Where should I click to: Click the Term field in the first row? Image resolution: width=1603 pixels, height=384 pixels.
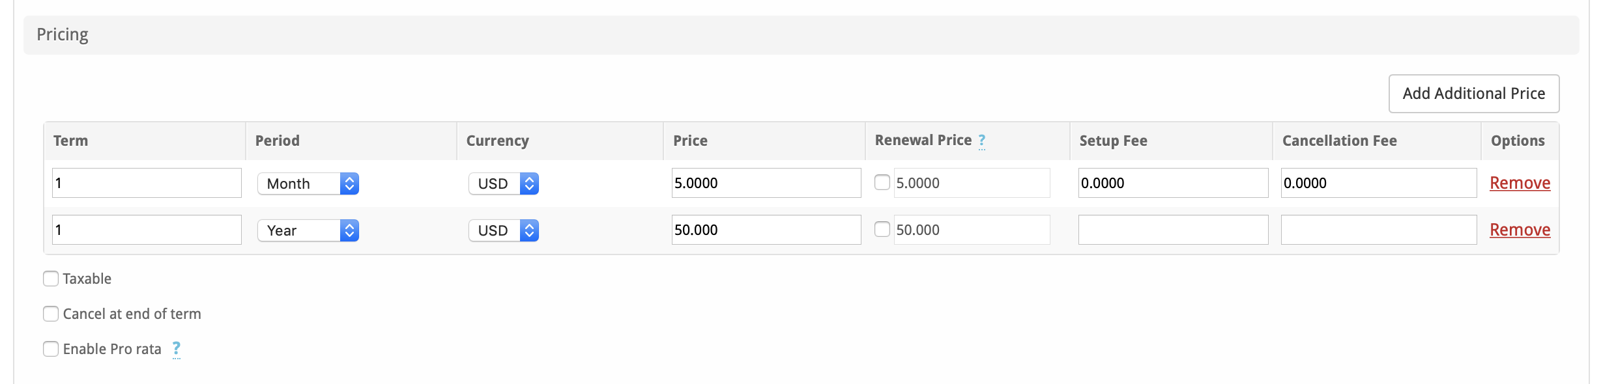pyautogui.click(x=147, y=183)
